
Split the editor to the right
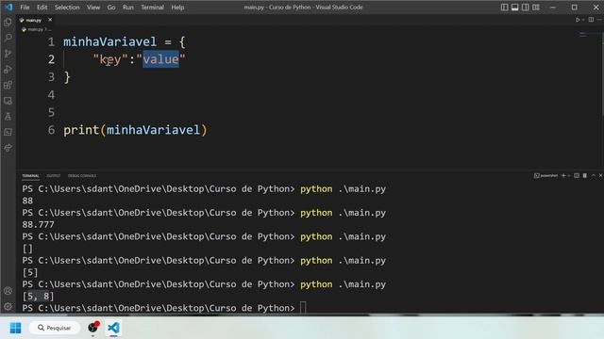(591, 20)
